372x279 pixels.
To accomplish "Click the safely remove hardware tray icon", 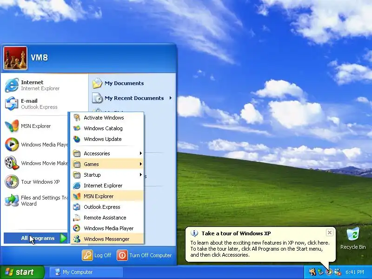I will 320,272.
